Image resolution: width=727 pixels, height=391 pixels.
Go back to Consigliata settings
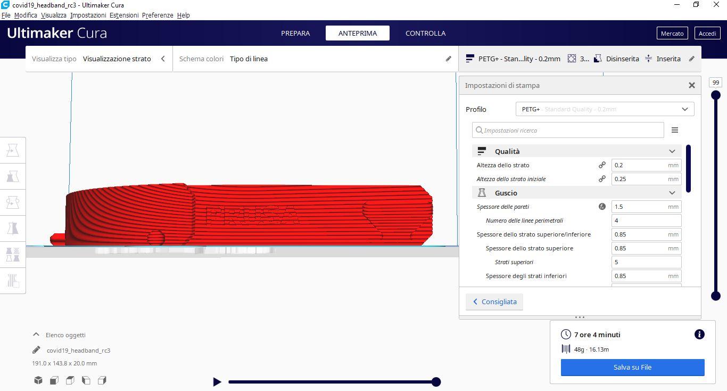pyautogui.click(x=494, y=302)
